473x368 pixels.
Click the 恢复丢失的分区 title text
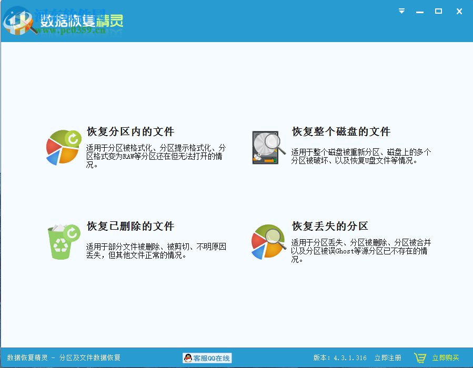tap(330, 227)
